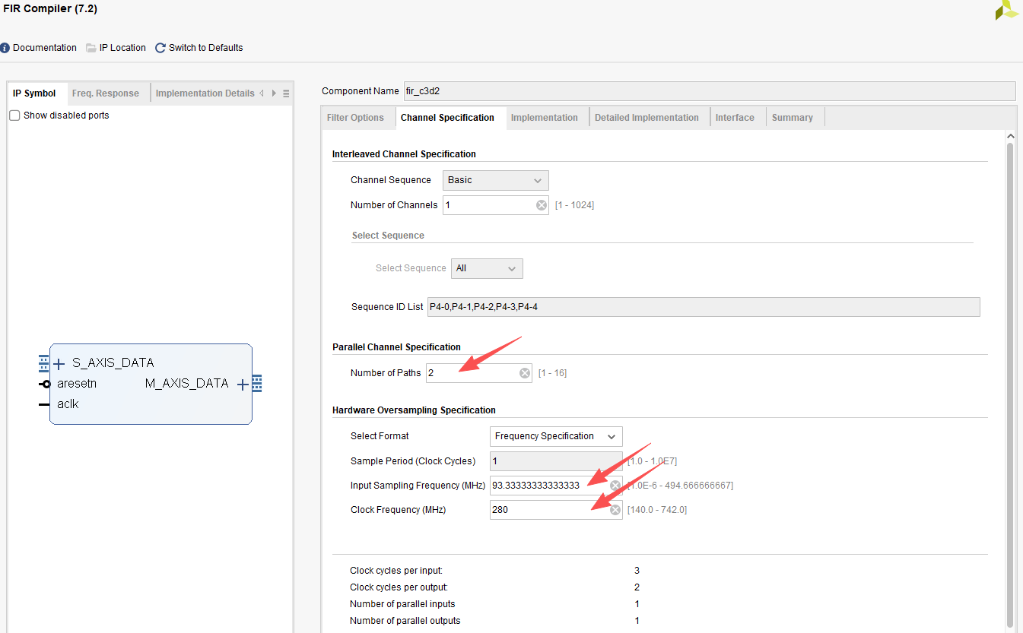Click the Xilinx logo in the corner
The width and height of the screenshot is (1023, 633).
tap(1007, 10)
